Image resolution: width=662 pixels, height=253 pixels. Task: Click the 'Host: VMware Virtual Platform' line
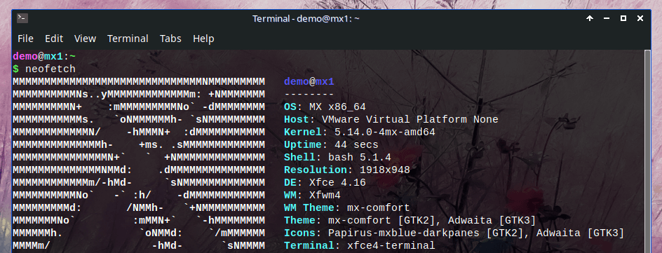(x=391, y=119)
